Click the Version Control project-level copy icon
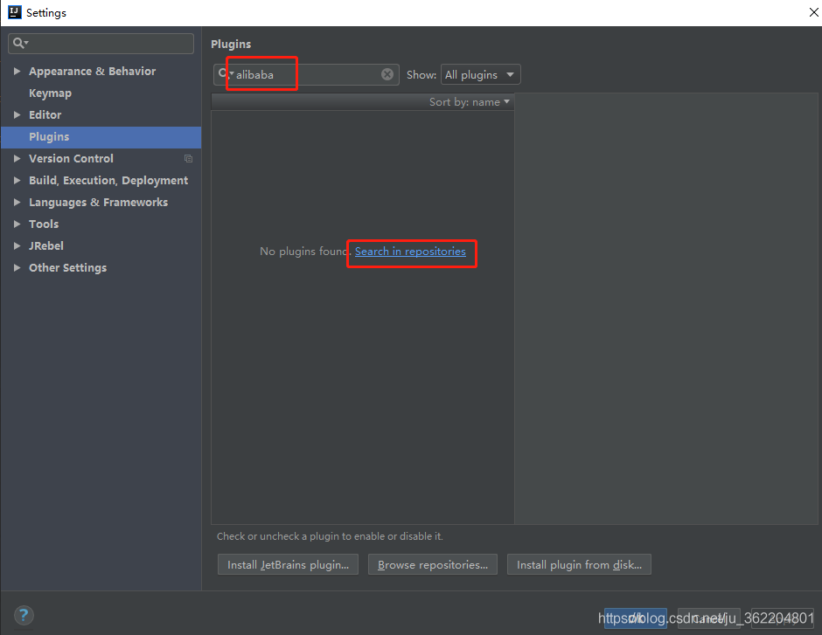 188,159
